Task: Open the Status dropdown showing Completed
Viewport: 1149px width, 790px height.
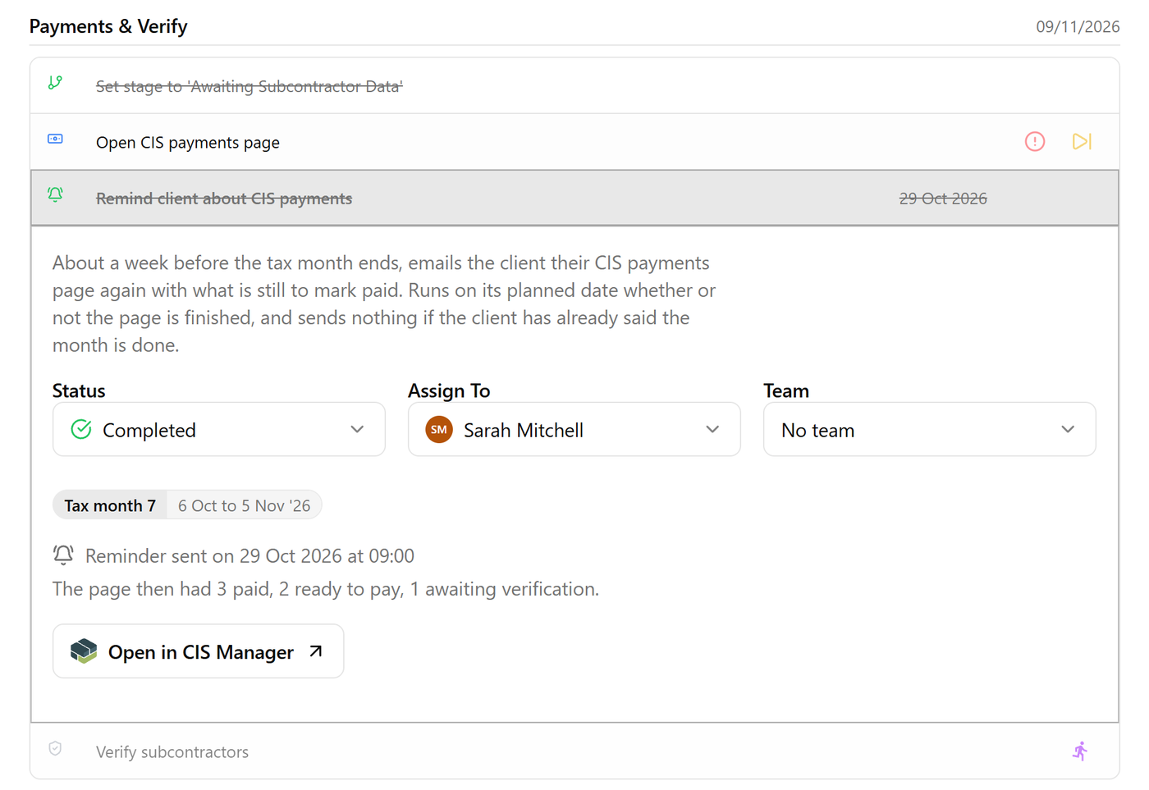Action: [x=219, y=429]
